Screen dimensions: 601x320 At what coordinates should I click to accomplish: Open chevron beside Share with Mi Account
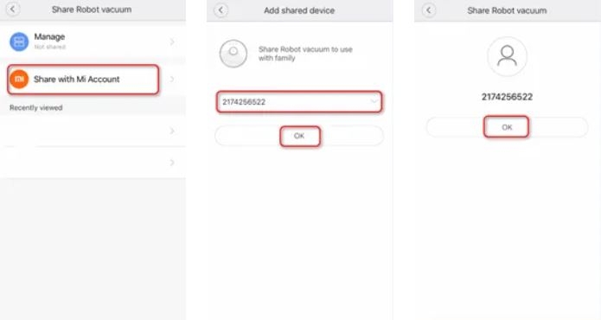tap(172, 80)
